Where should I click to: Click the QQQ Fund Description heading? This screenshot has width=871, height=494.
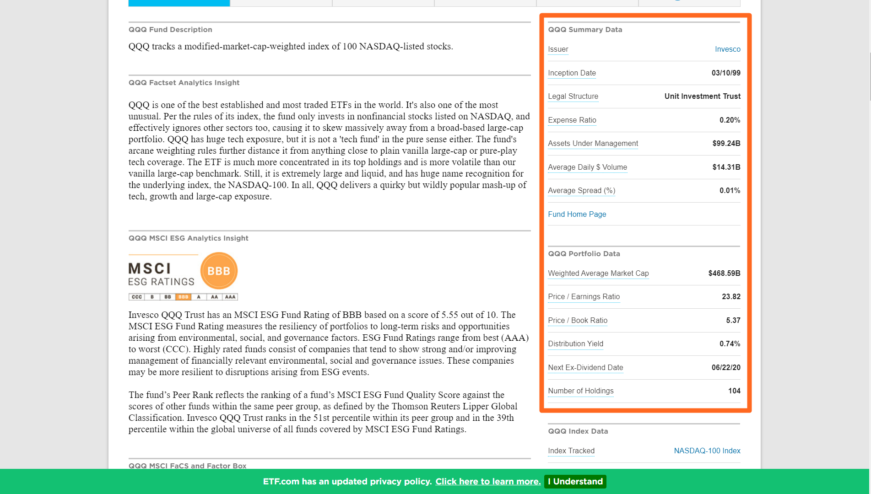coord(170,30)
